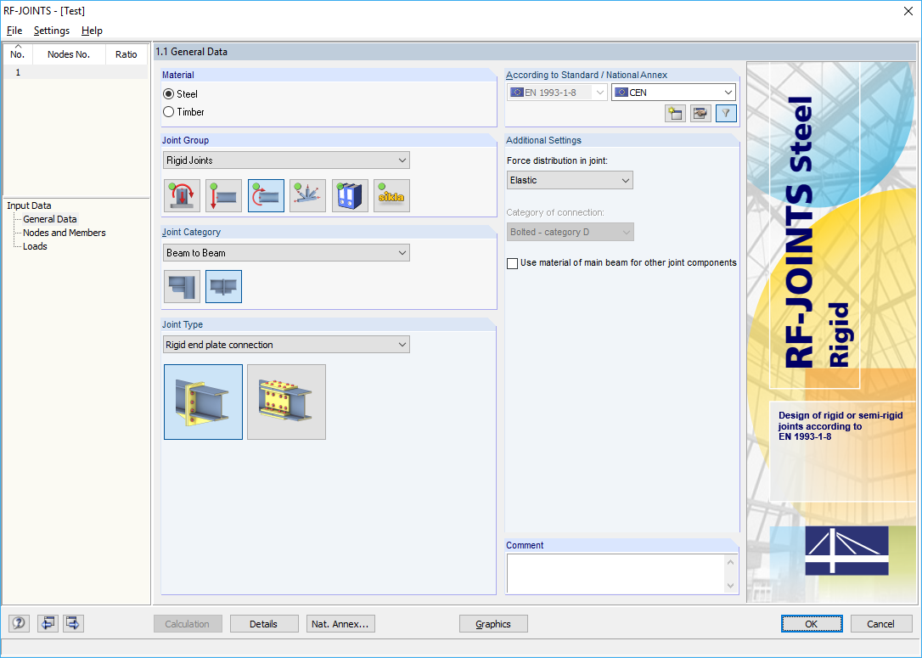The width and height of the screenshot is (922, 658).
Task: Click the Graphics button
Action: (493, 624)
